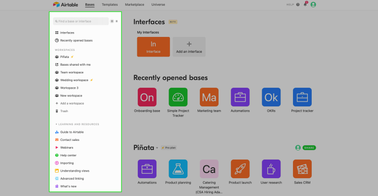Open Project tracker base icon
Screen dimensions: 378x196
[302, 97]
